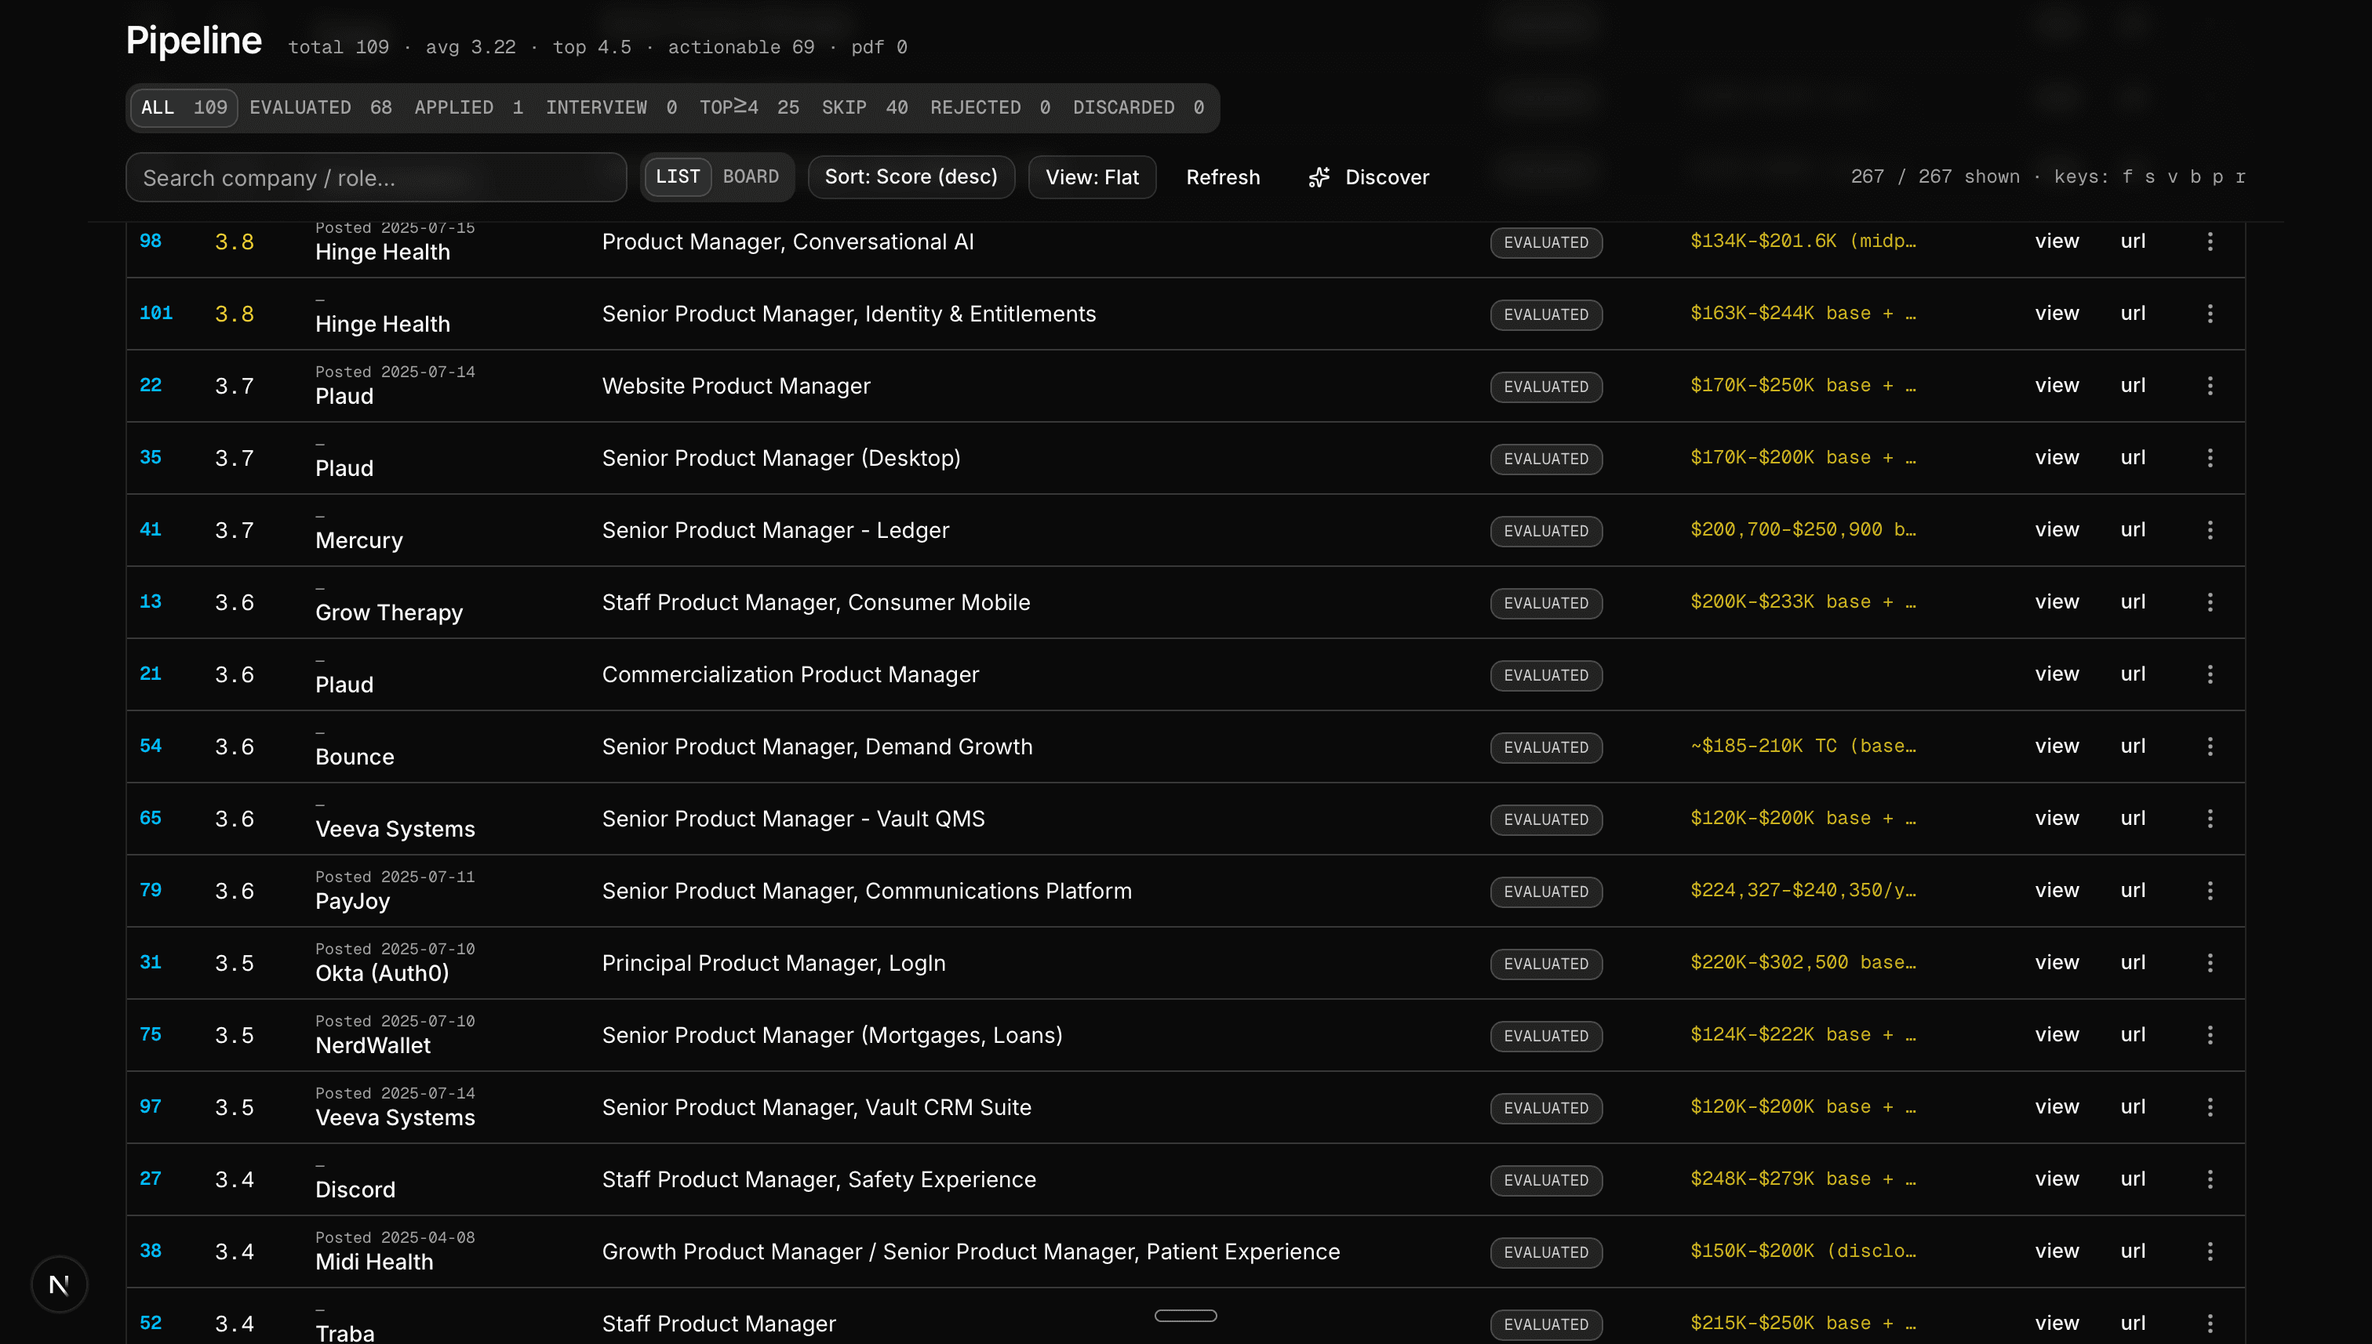This screenshot has height=1344, width=2372.
Task: Click view link for PayJoy Communications Platform
Action: [2056, 890]
